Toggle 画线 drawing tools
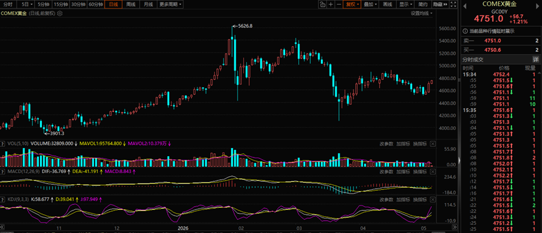 387,4
